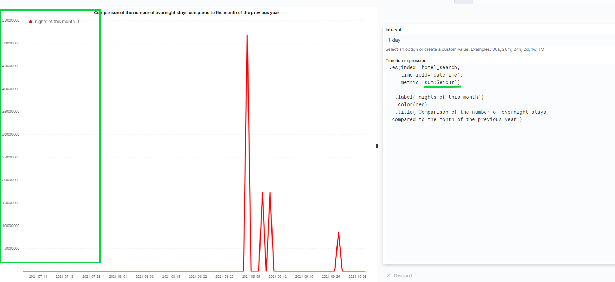Click the timefield='dateTime' expression line
The image size is (615, 282).
(x=431, y=75)
